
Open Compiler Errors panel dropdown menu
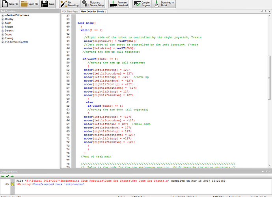[x=263, y=171]
